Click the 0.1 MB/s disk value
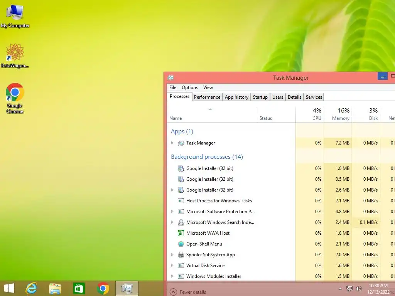Viewport: 395px width, 296px height. pos(368,222)
